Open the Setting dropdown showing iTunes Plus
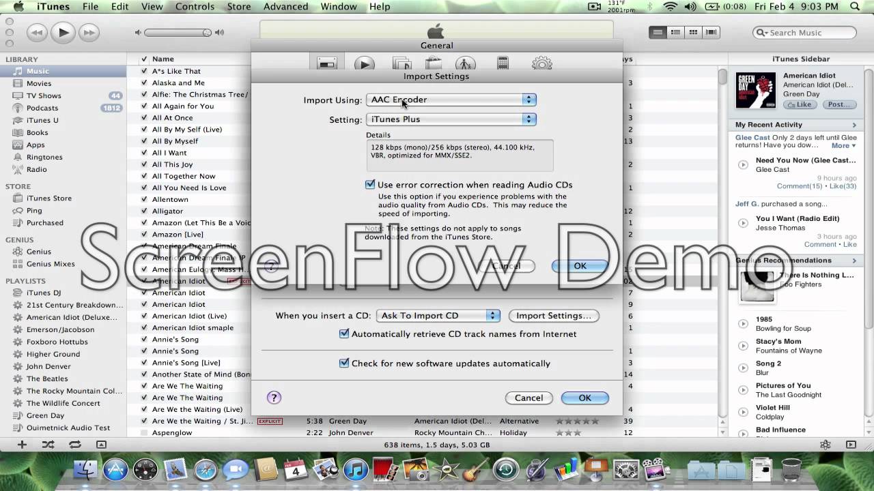The image size is (874, 491). tap(451, 119)
